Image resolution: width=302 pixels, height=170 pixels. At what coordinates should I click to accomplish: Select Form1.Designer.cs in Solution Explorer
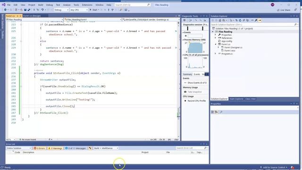(233, 47)
